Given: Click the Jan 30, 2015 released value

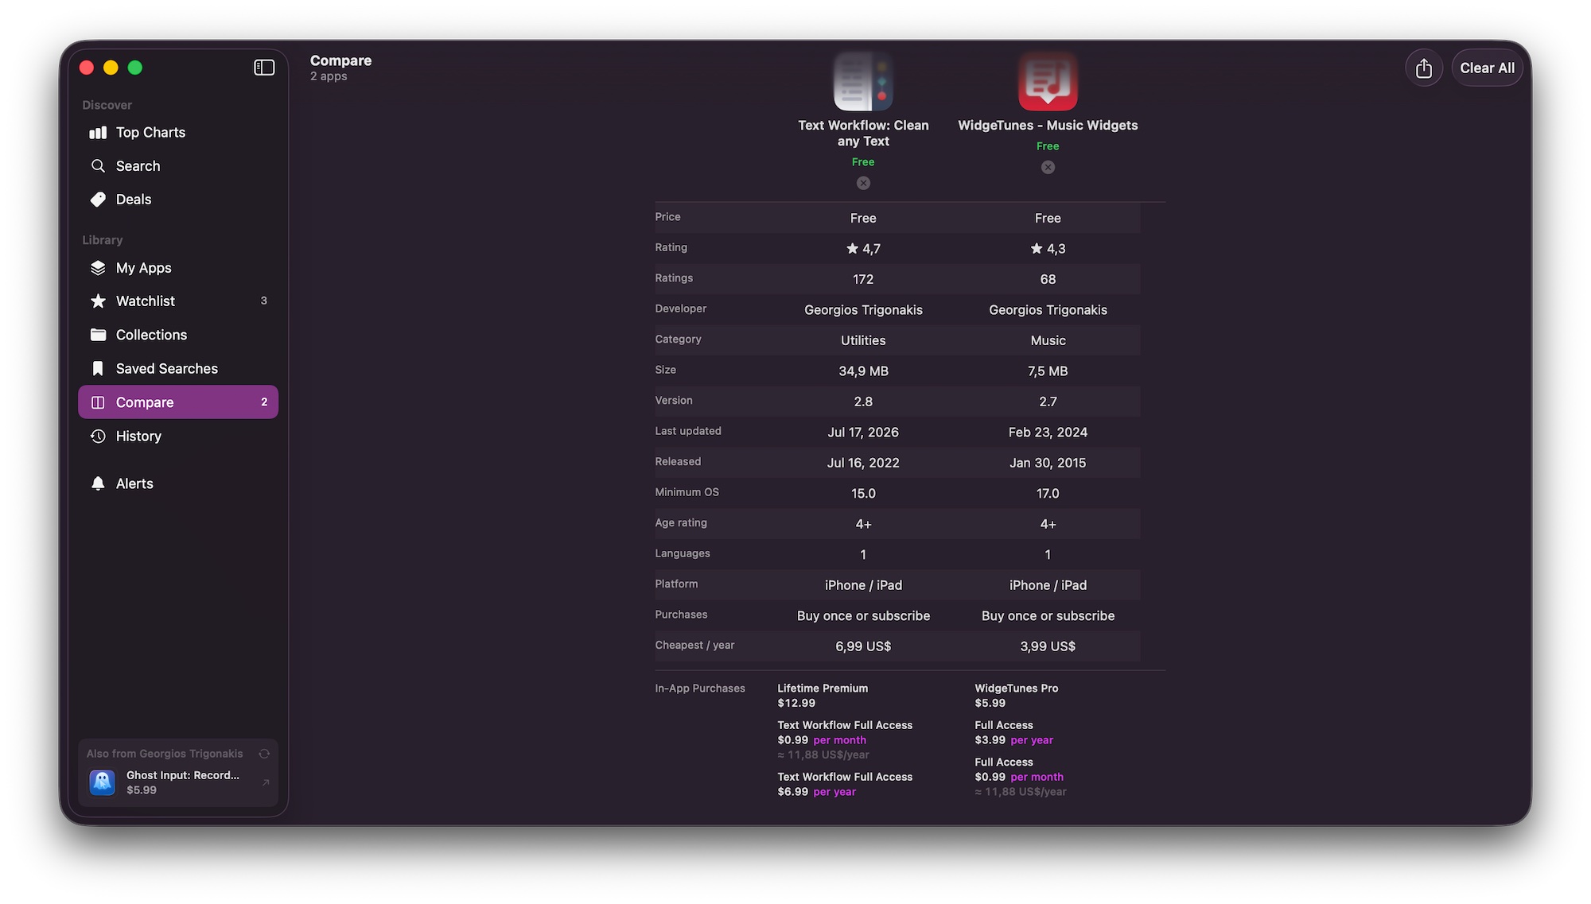Looking at the screenshot, I should (x=1048, y=463).
